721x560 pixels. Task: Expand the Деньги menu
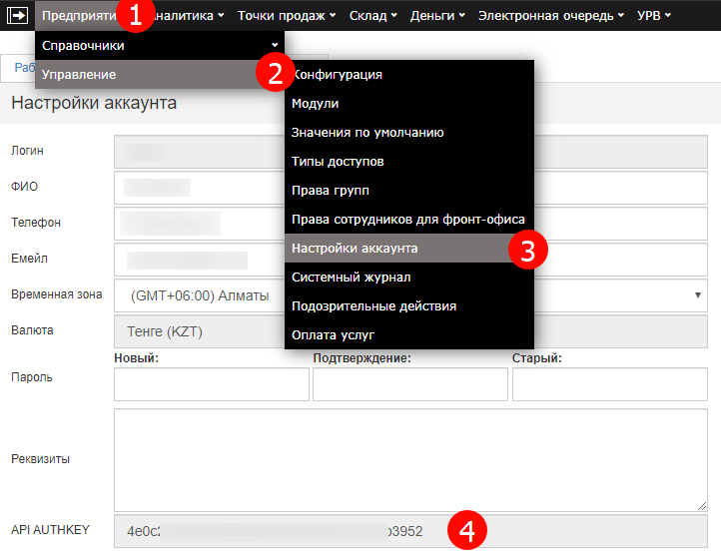pos(436,15)
